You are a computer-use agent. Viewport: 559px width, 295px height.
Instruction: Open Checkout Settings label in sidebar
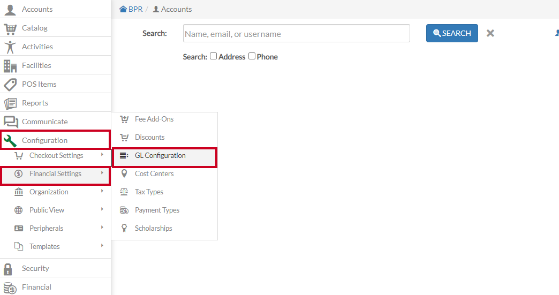pyautogui.click(x=56, y=156)
